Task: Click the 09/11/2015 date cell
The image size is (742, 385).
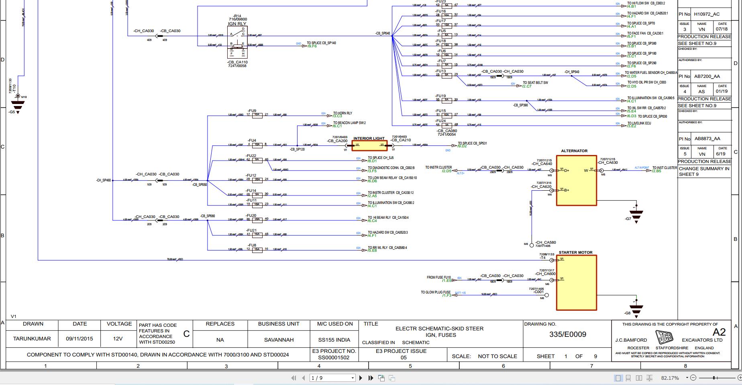Action: tap(79, 339)
